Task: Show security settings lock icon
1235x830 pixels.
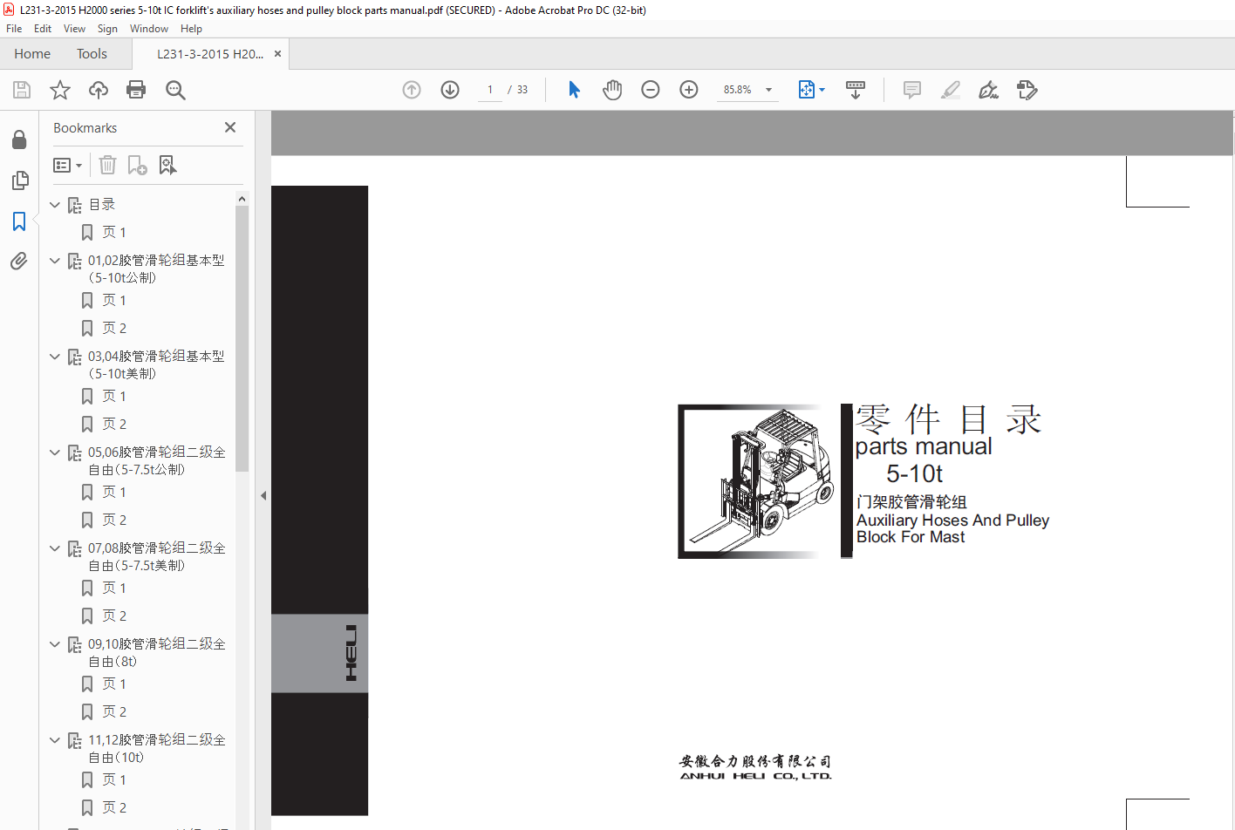Action: point(19,139)
